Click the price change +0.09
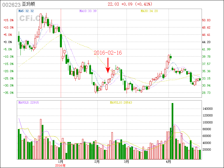Image resolution: width=224 pixels, height=168 pixels. click(x=127, y=4)
